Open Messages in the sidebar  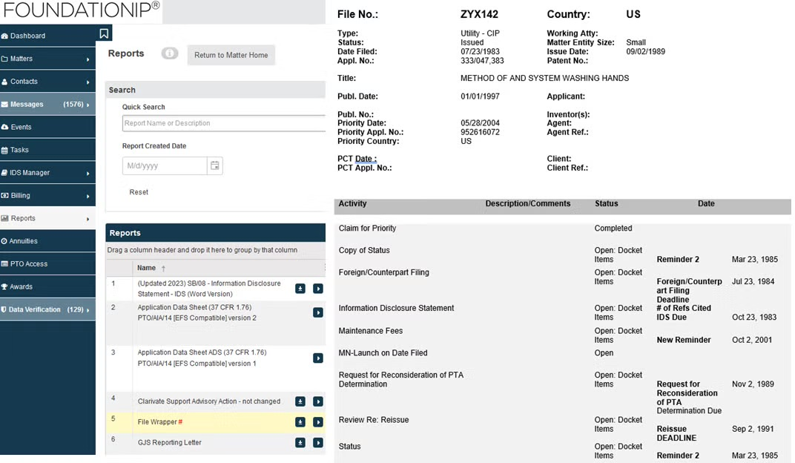[47, 104]
